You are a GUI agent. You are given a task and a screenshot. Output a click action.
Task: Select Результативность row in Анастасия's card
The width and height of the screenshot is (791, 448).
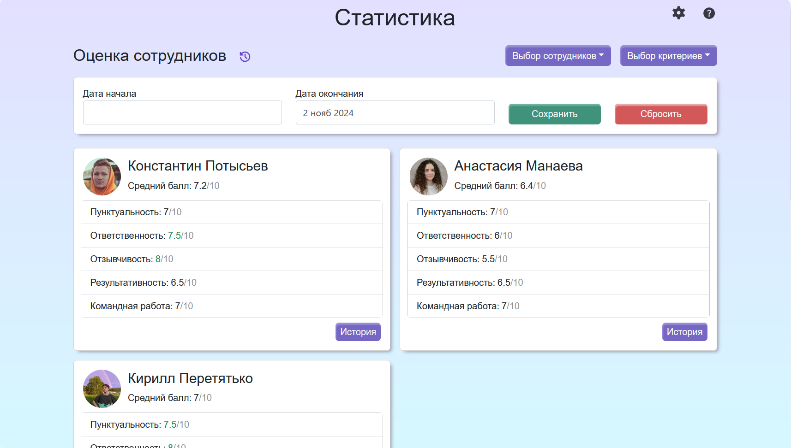558,283
